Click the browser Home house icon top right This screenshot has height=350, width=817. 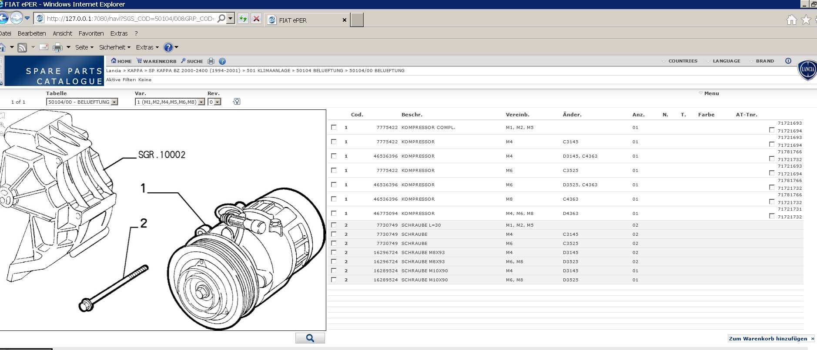[x=791, y=20]
